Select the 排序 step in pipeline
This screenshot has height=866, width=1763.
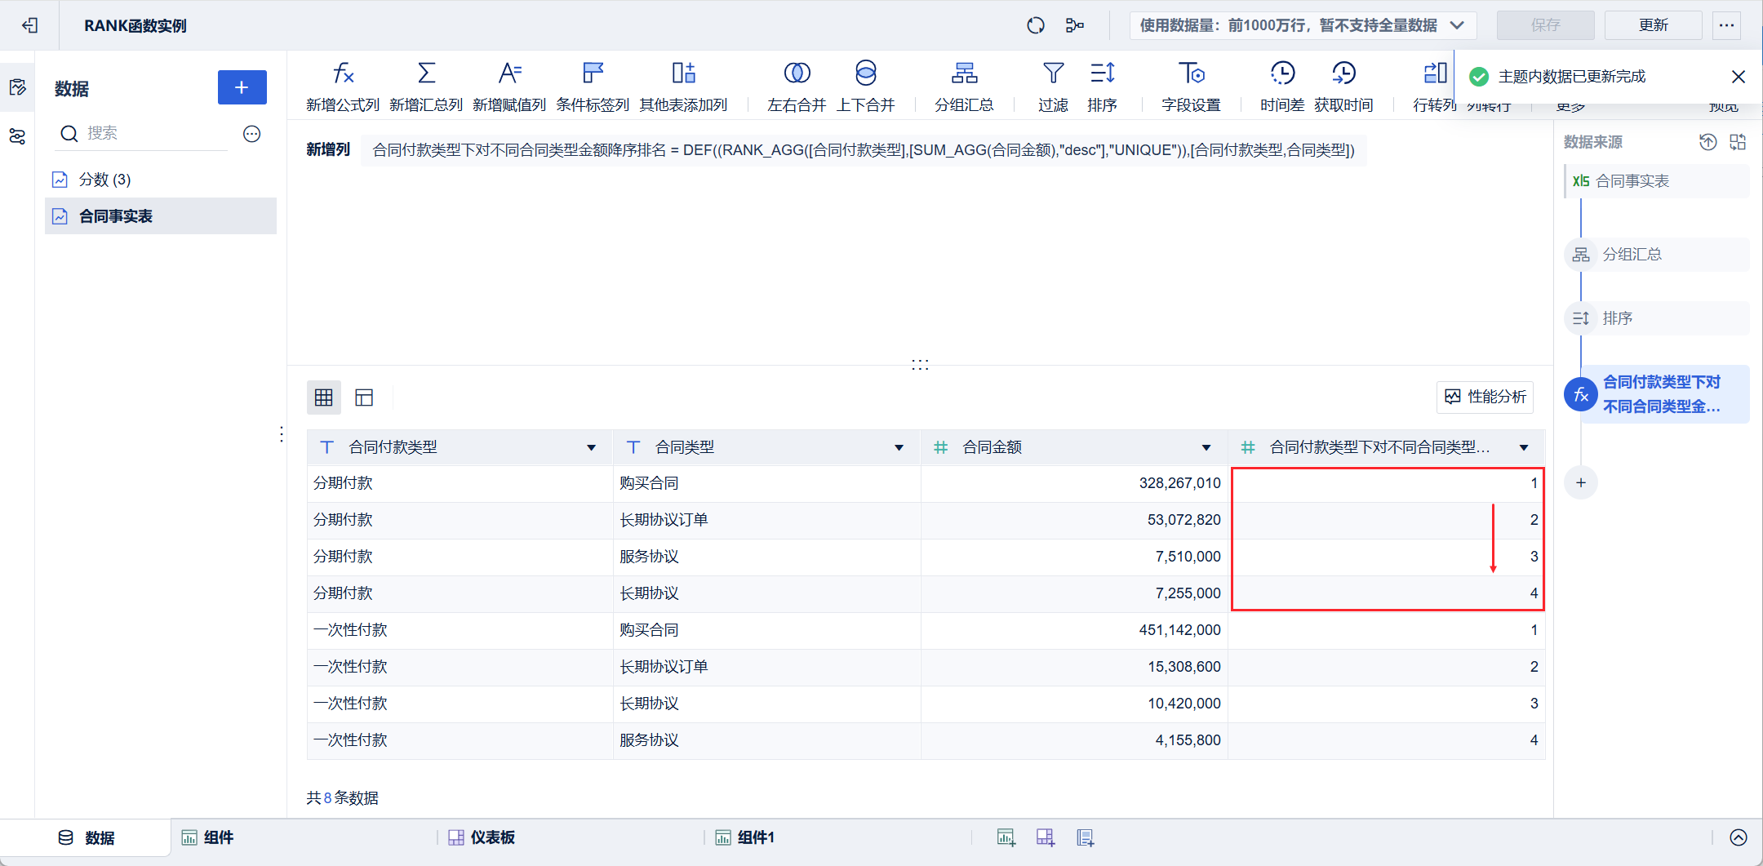tap(1657, 318)
